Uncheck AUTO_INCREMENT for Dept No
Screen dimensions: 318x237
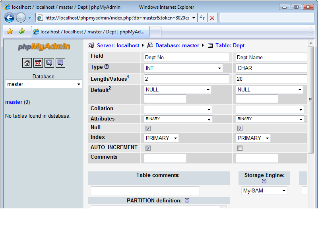(x=148, y=148)
